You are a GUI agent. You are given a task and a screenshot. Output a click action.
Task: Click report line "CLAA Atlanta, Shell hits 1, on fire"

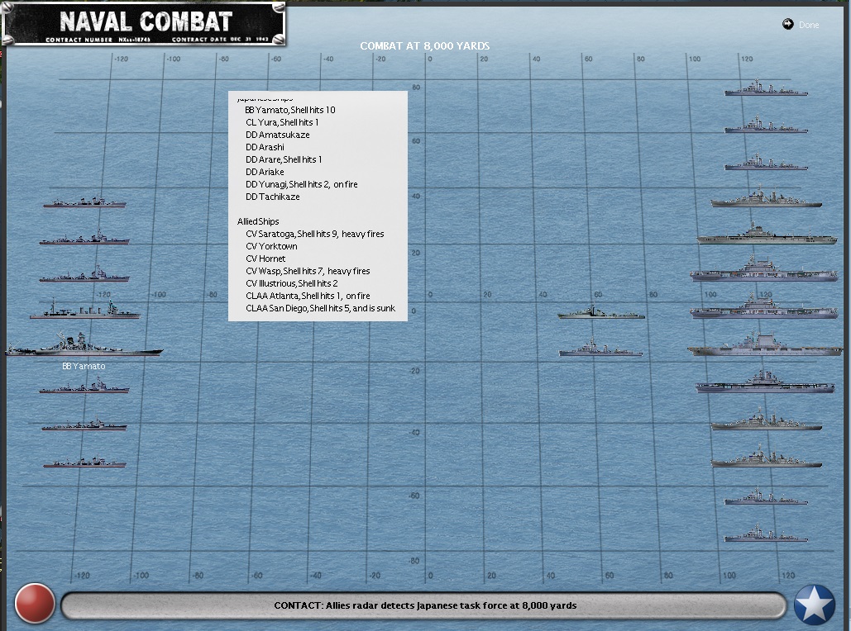(x=308, y=297)
